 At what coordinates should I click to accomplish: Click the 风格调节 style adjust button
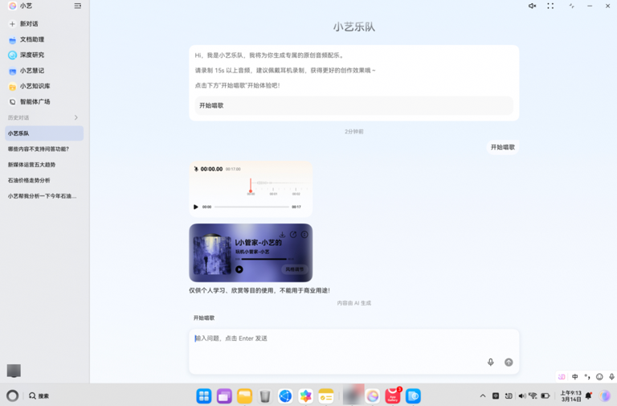coord(294,269)
